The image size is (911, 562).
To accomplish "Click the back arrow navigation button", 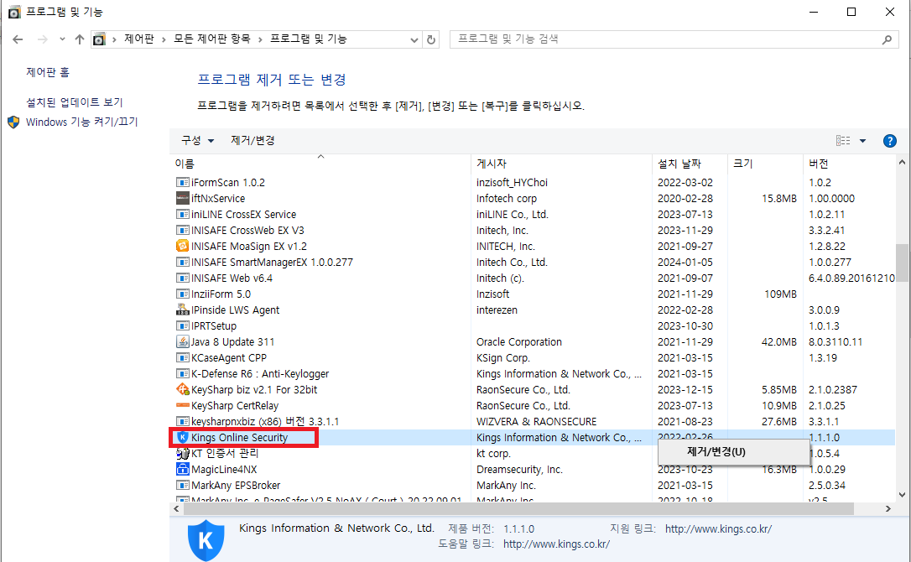I will click(18, 39).
